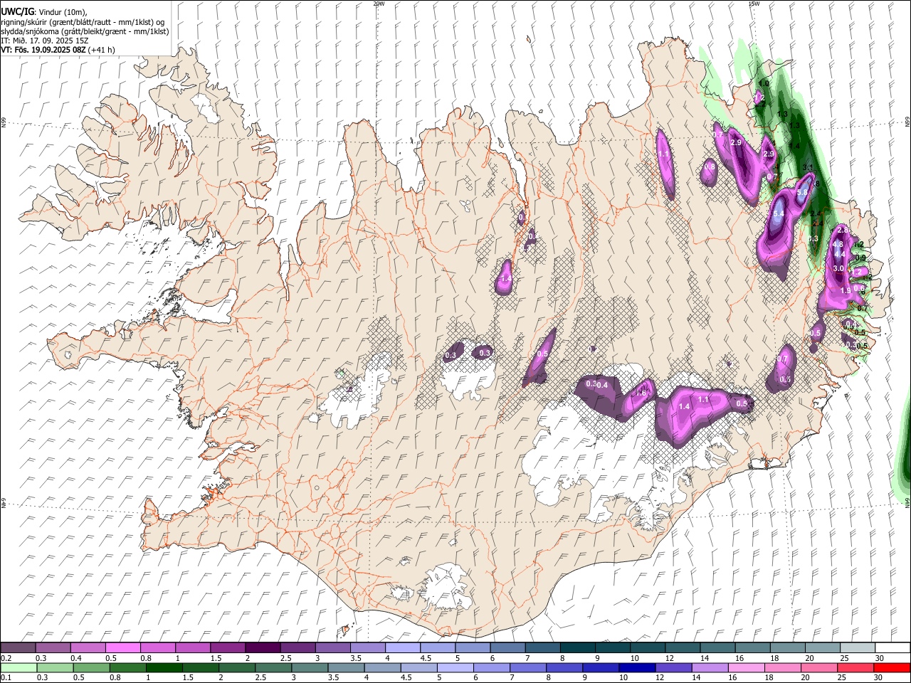Click the "VT: Fös. 19.09.2025 08Z (+41 h)" line
Image resolution: width=911 pixels, height=683 pixels.
point(58,50)
